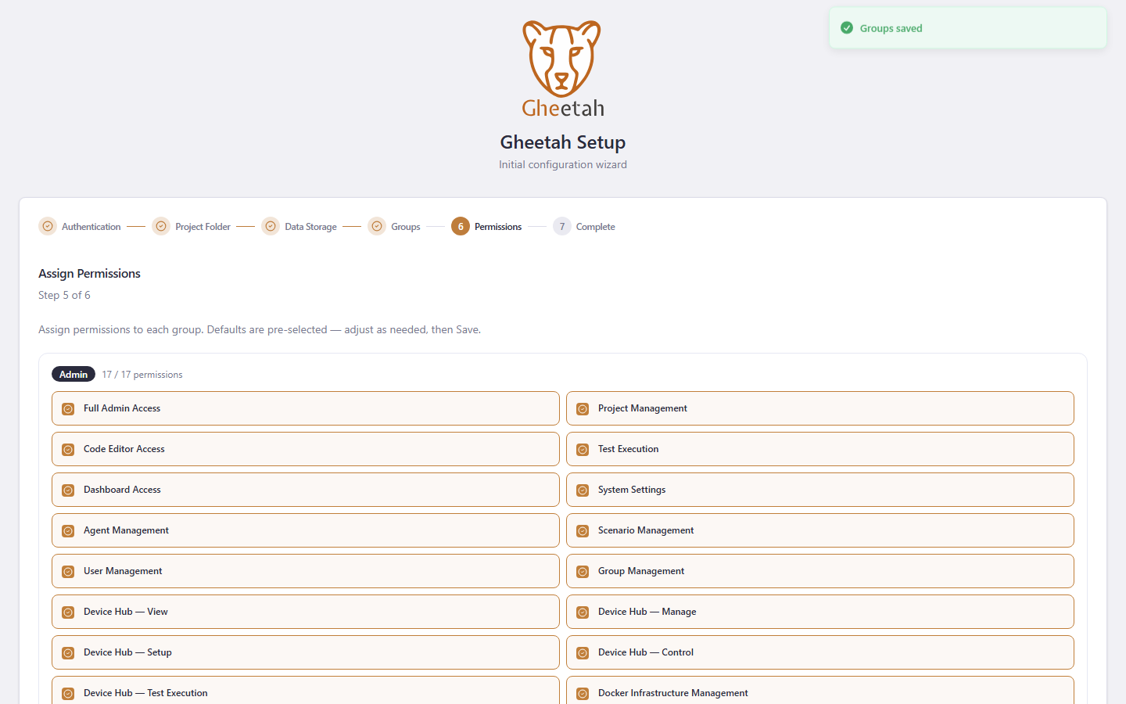Uncheck User Management checkbox icon
Screen dimensions: 1126x704
coord(68,571)
